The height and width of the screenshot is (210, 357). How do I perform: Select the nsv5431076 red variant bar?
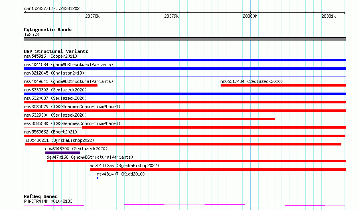click(218, 170)
